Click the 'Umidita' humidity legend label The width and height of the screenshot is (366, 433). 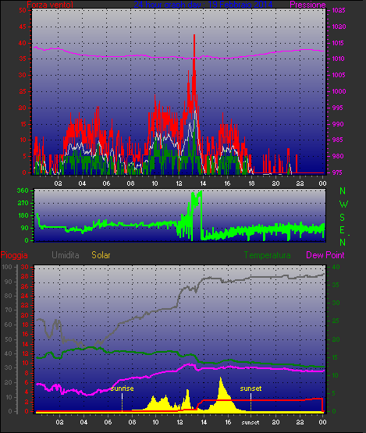click(x=66, y=255)
